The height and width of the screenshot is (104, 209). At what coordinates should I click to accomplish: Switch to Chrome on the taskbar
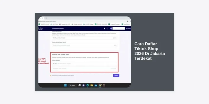(100, 85)
